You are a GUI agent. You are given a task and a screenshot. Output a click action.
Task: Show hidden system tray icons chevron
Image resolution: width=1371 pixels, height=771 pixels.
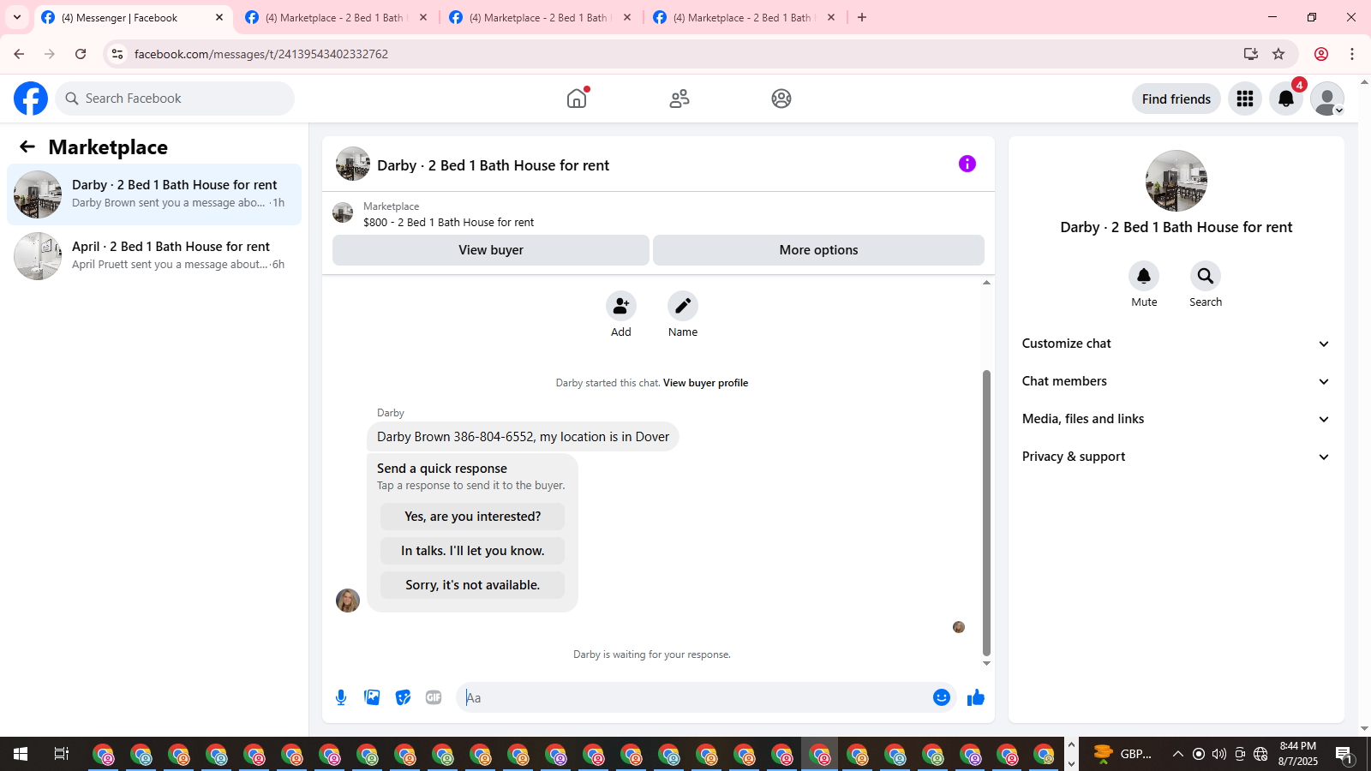1178,754
